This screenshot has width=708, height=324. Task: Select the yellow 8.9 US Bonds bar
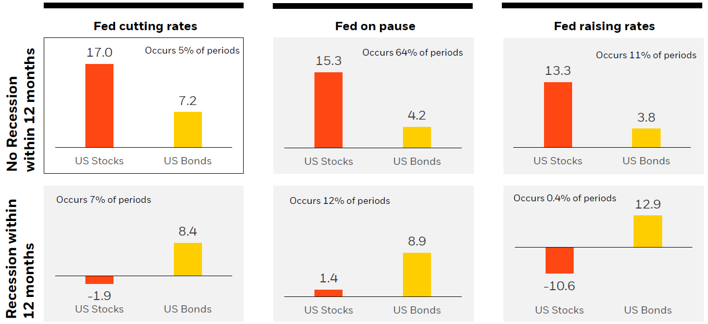(x=416, y=275)
